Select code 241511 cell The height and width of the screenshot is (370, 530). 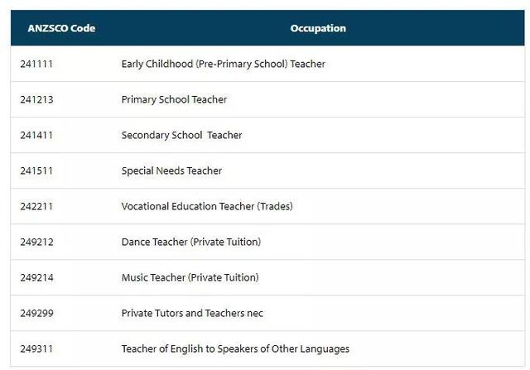tap(36, 171)
